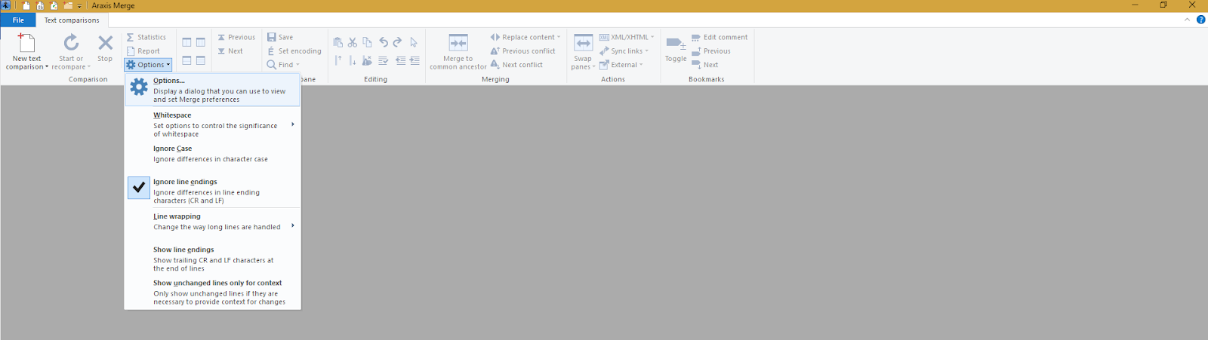Open Find dropdown
The height and width of the screenshot is (340, 1208).
[283, 65]
